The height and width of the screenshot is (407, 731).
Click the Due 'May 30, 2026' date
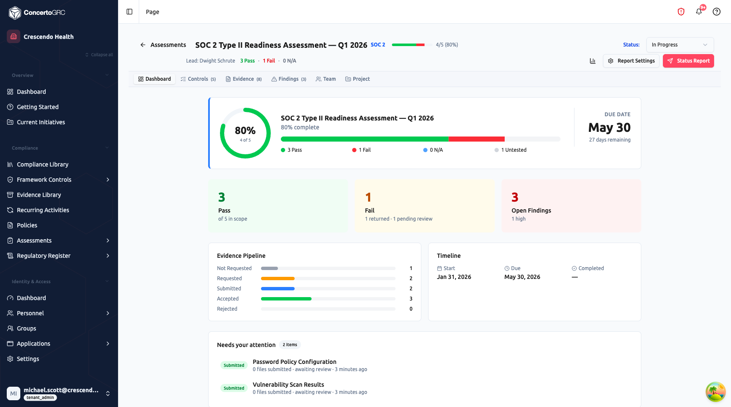pyautogui.click(x=522, y=277)
